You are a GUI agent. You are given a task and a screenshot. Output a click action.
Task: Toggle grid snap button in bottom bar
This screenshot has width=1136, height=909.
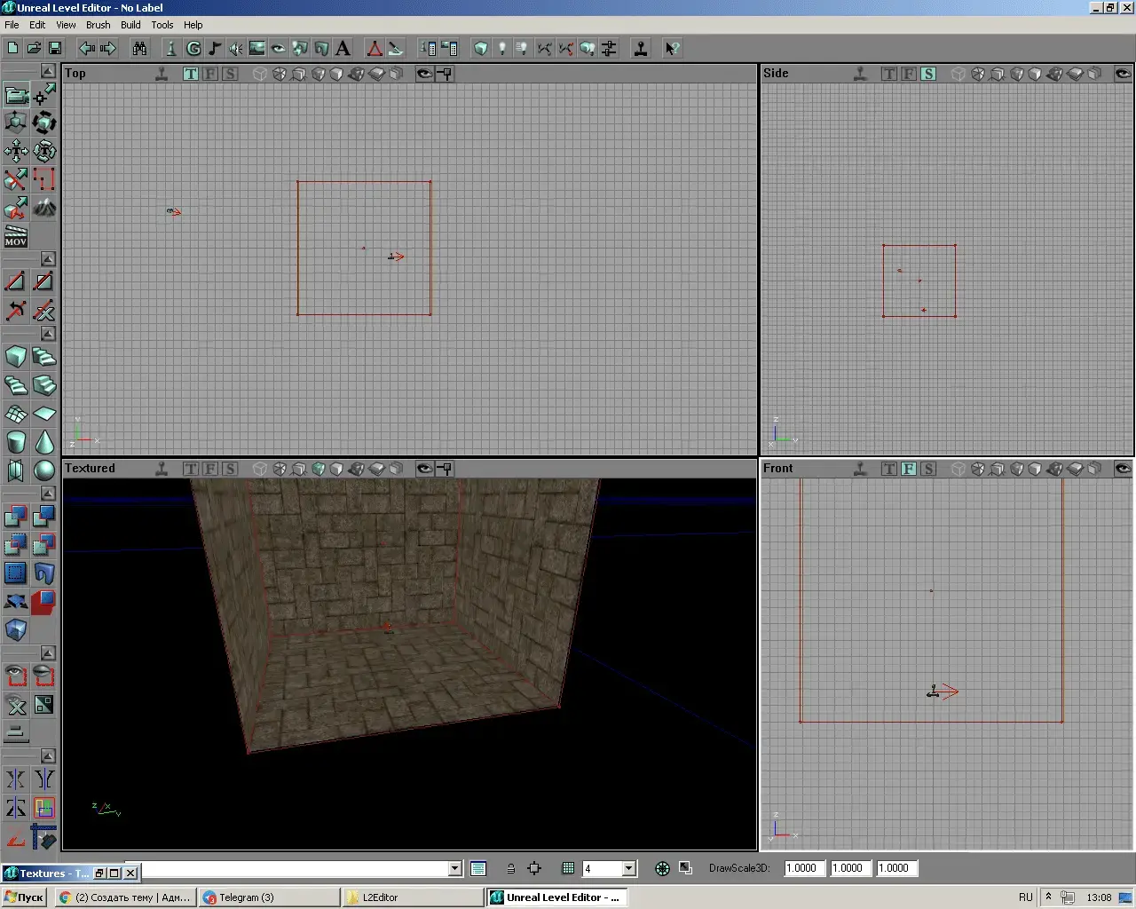(x=568, y=868)
